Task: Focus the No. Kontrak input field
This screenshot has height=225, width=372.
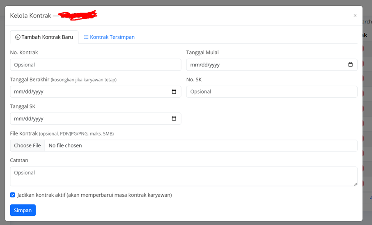Action: point(96,65)
